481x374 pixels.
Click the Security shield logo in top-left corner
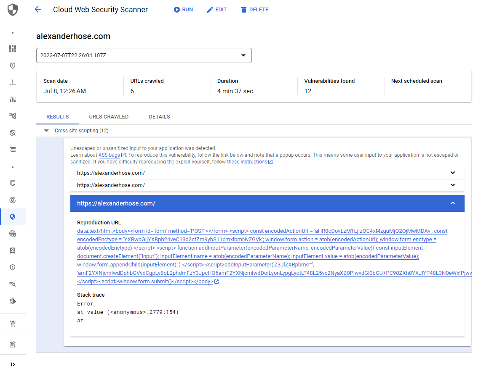[13, 9]
